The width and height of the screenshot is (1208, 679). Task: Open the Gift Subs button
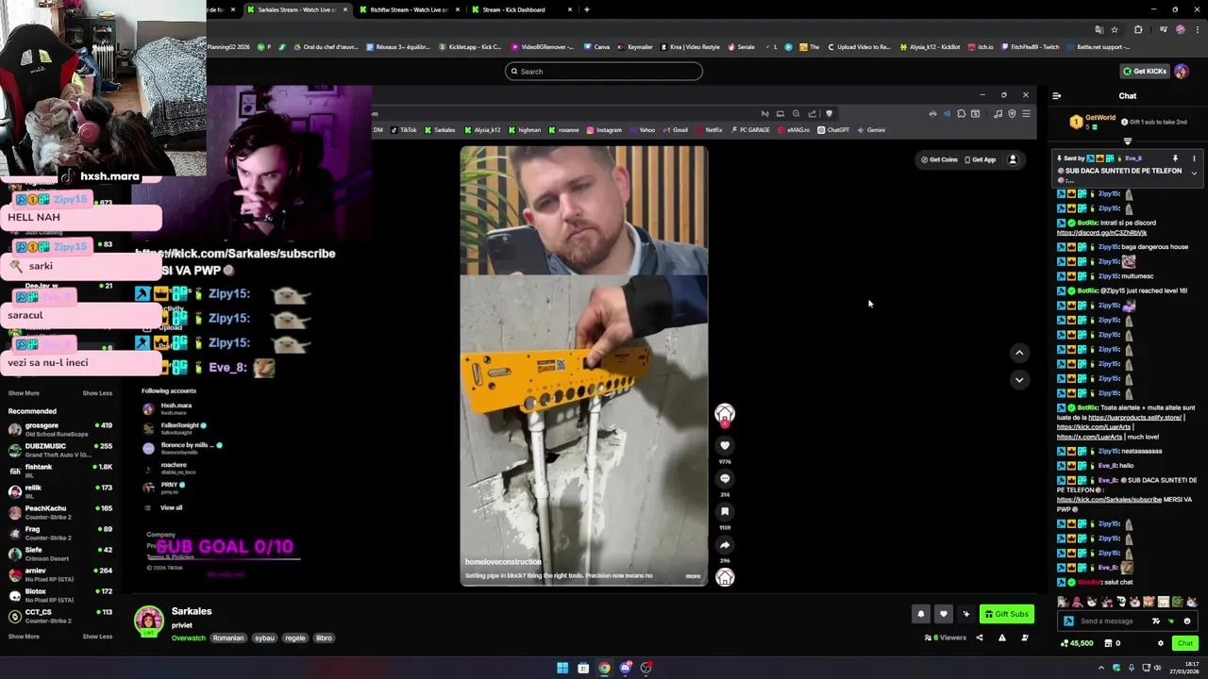[x=1007, y=614]
